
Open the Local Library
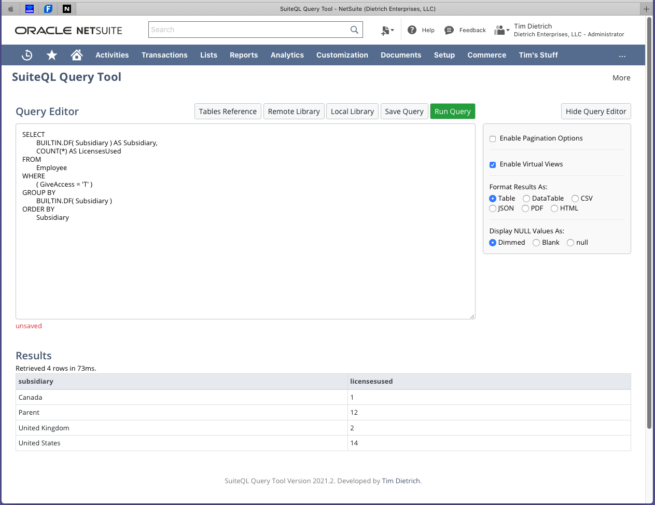click(x=352, y=111)
